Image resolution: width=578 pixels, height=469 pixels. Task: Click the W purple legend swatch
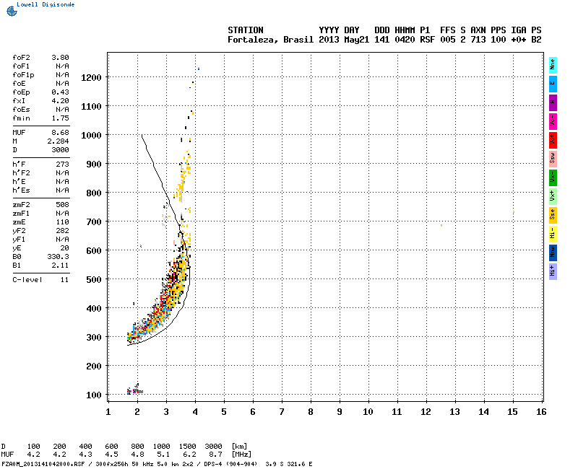[553, 102]
